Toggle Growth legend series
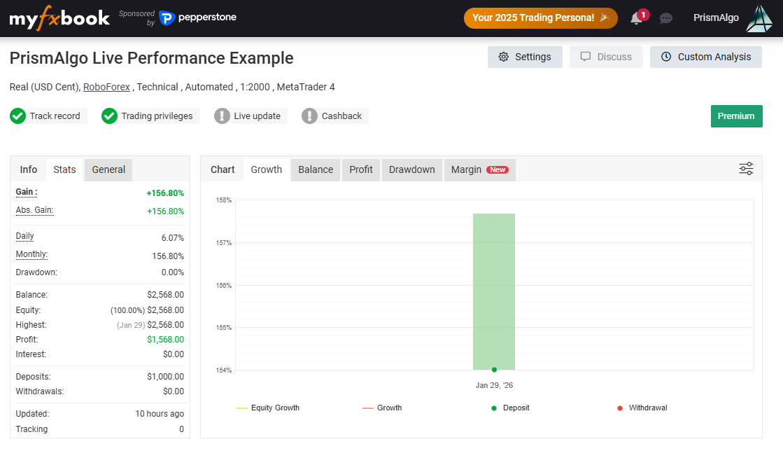This screenshot has height=451, width=783. pyautogui.click(x=382, y=408)
